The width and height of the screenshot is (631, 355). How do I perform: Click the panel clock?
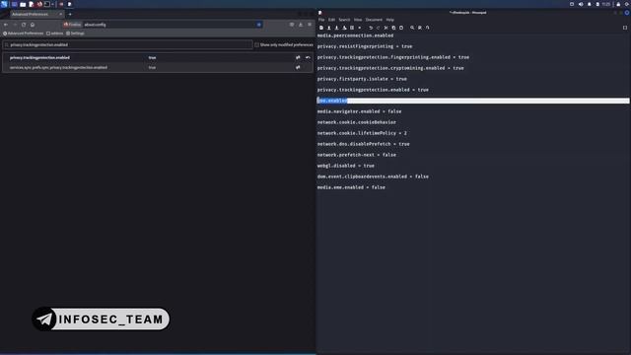tap(606, 4)
